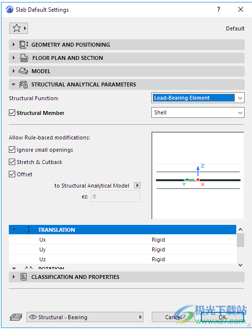Click the Classification and Properties list icon
The width and height of the screenshot is (252, 329).
point(24,277)
